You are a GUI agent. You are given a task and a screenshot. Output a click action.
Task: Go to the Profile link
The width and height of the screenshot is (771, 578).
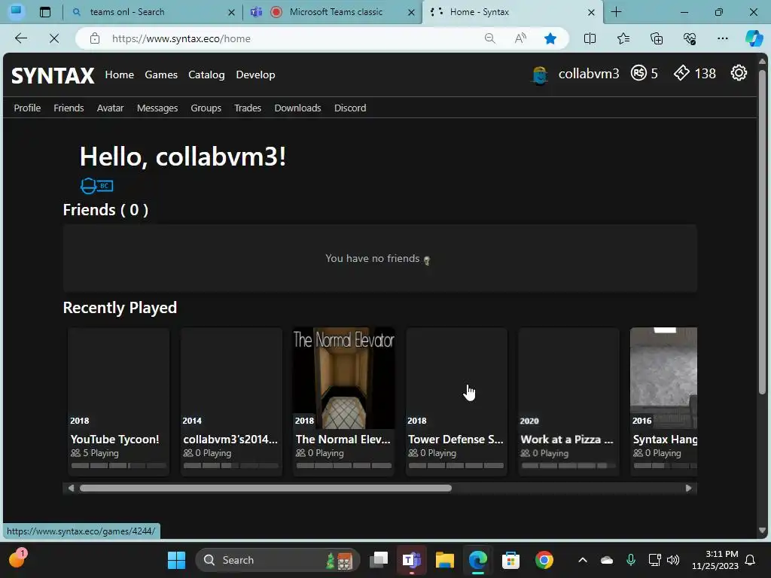point(27,108)
